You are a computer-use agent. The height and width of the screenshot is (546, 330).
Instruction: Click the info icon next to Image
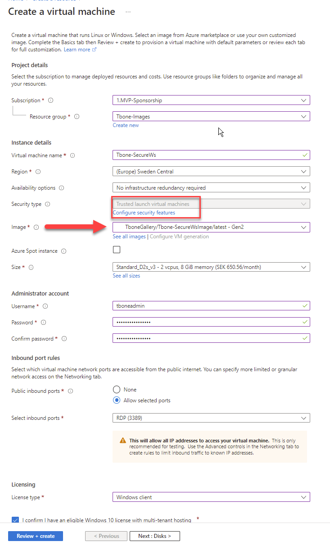[x=36, y=227]
